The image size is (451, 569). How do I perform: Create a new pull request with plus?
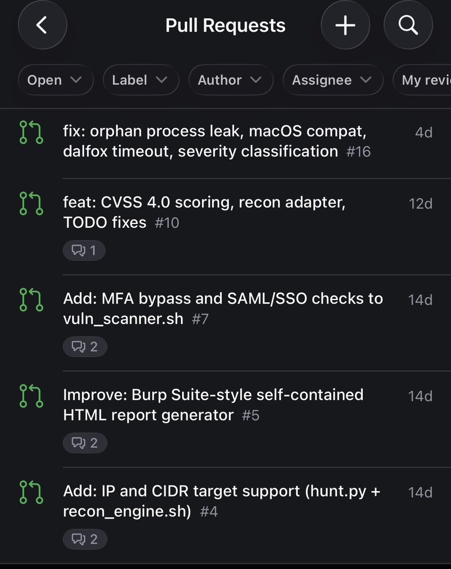click(x=345, y=25)
